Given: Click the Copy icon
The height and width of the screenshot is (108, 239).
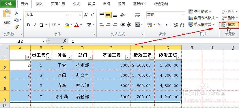Looking at the screenshot, I should (x=16, y=19).
